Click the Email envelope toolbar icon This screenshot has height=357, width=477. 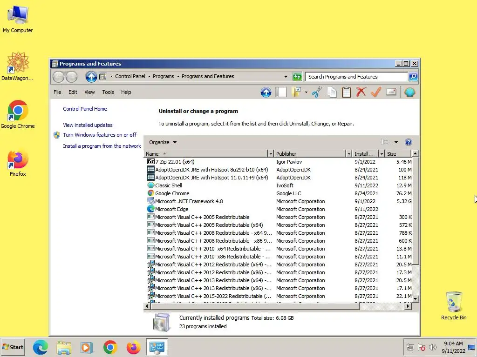tap(391, 92)
